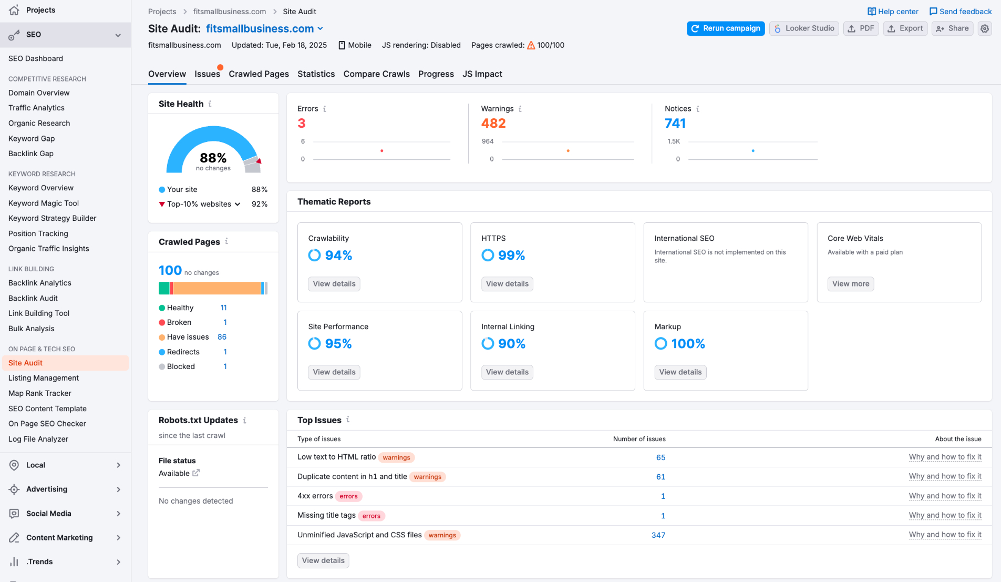View details for HTTPS report
The width and height of the screenshot is (1001, 582).
[x=507, y=284]
